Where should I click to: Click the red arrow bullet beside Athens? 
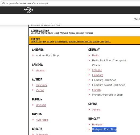(x=89, y=109)
